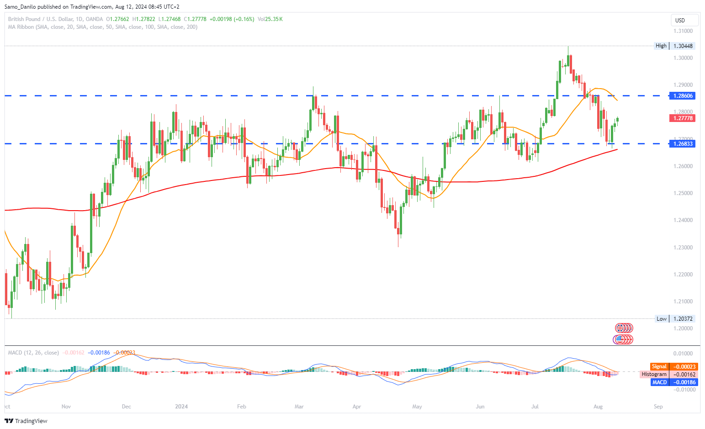705x429 pixels.
Task: Click 1.23000 on the price axis
Action: pos(683,248)
